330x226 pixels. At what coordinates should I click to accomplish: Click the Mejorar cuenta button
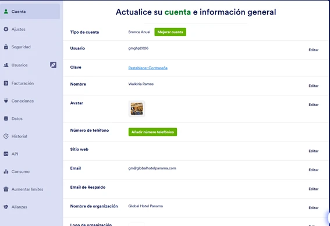pyautogui.click(x=171, y=32)
